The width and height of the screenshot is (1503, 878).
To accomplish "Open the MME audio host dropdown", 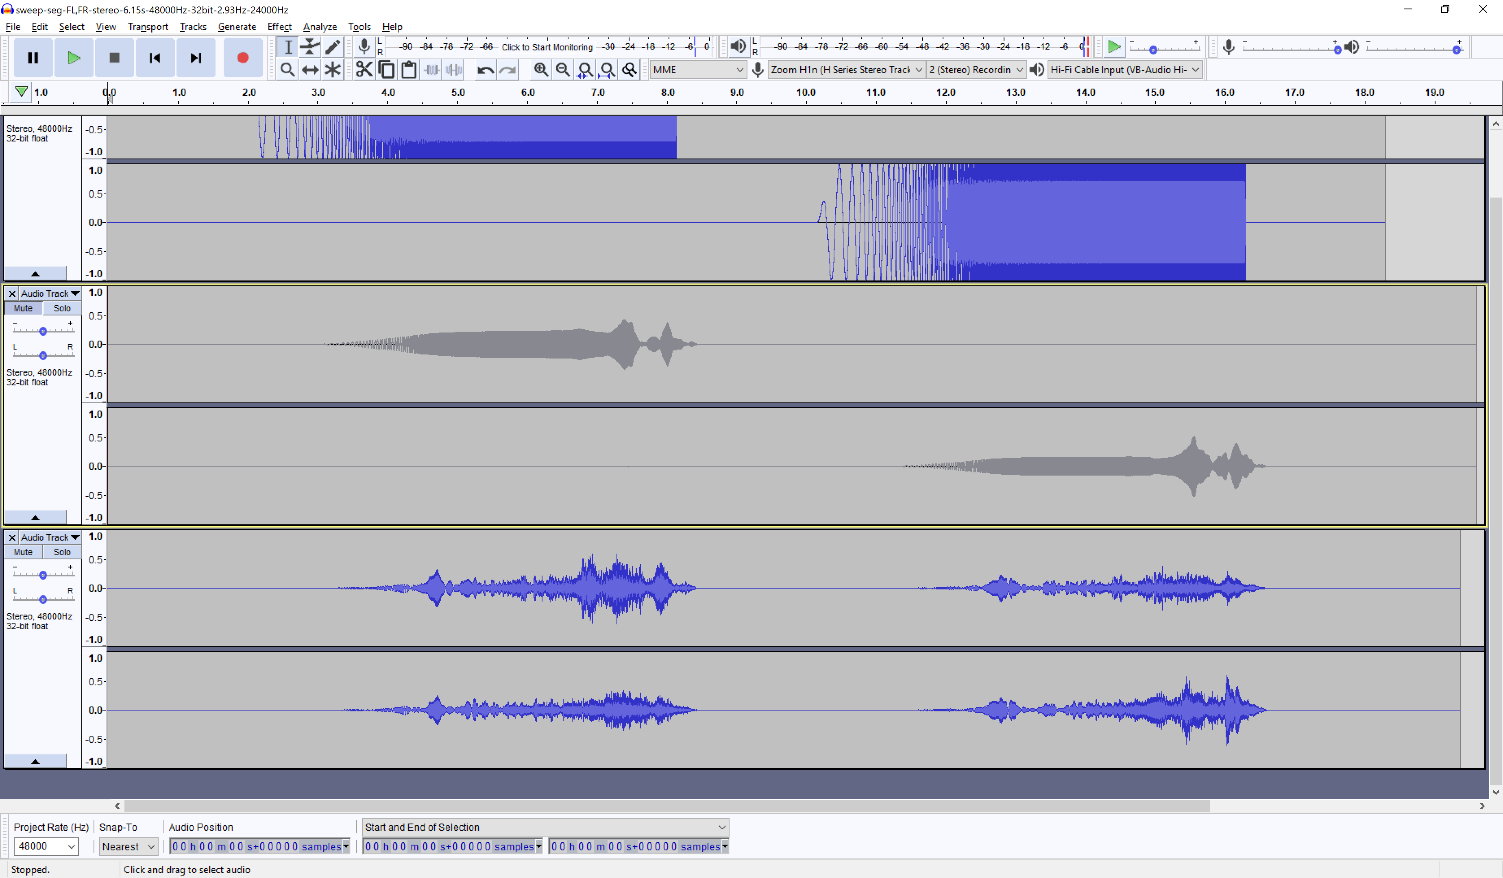I will (697, 70).
